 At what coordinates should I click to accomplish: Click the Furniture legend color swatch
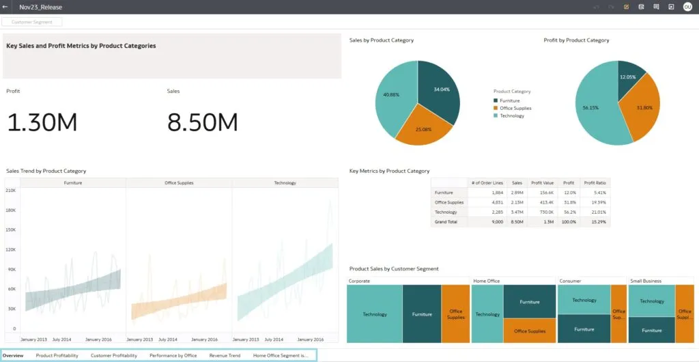tap(496, 100)
